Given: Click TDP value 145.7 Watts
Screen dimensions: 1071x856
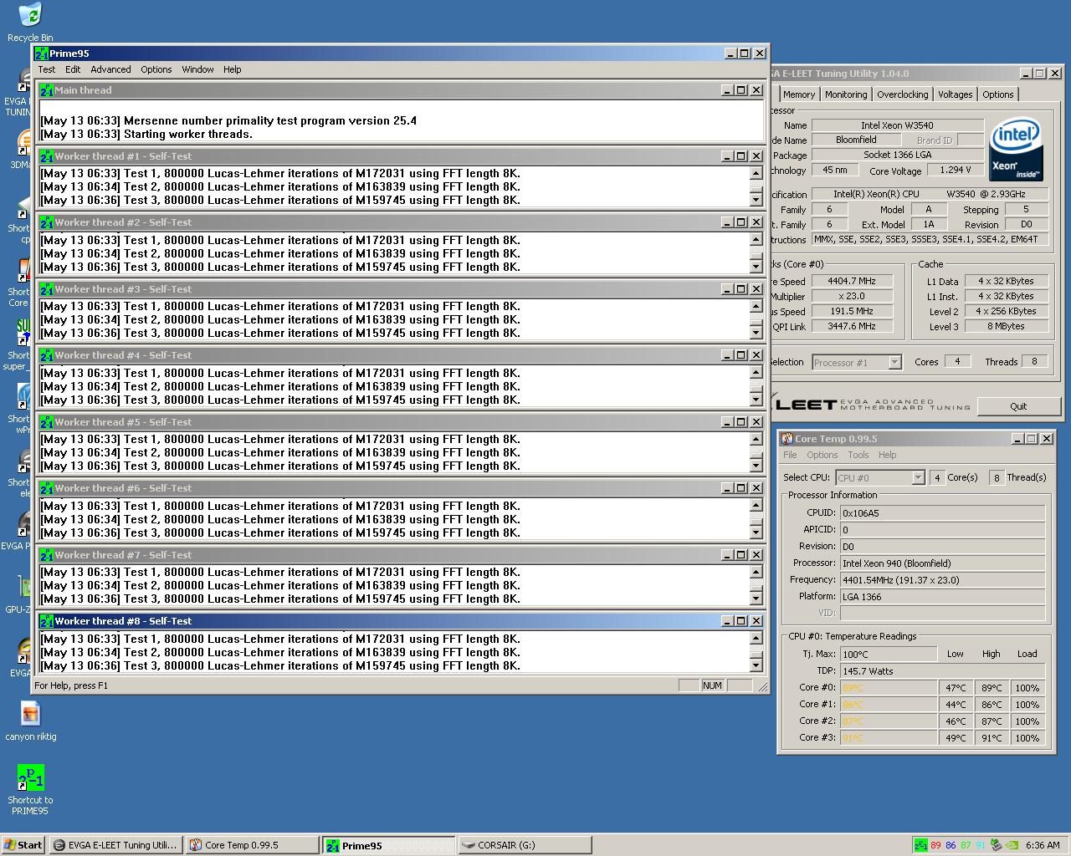Looking at the screenshot, I should [x=942, y=671].
